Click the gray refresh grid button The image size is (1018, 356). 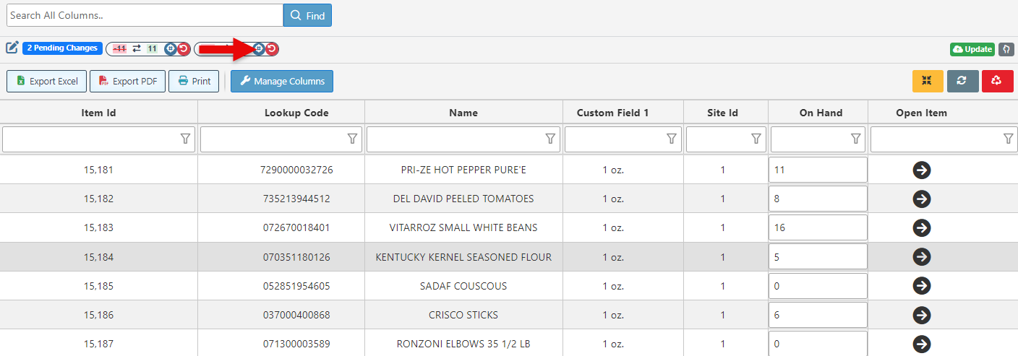pos(962,81)
